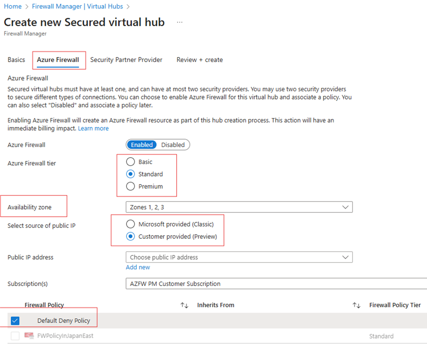The width and height of the screenshot is (427, 344).
Task: Set Azure Firewall to Enabled
Action: click(142, 145)
